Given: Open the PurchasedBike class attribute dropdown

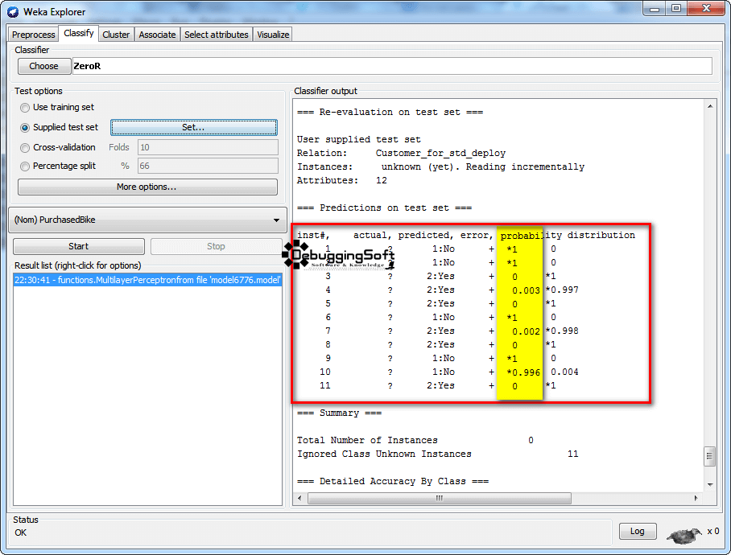Looking at the screenshot, I should [148, 220].
